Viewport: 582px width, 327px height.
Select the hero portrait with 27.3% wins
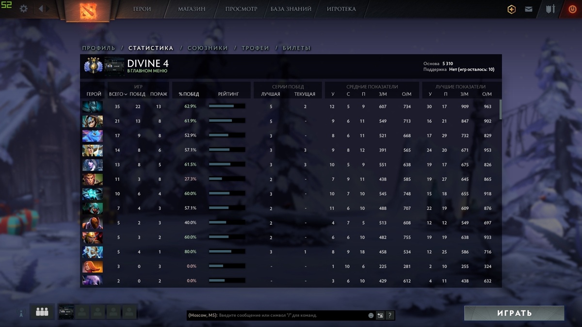pyautogui.click(x=92, y=179)
